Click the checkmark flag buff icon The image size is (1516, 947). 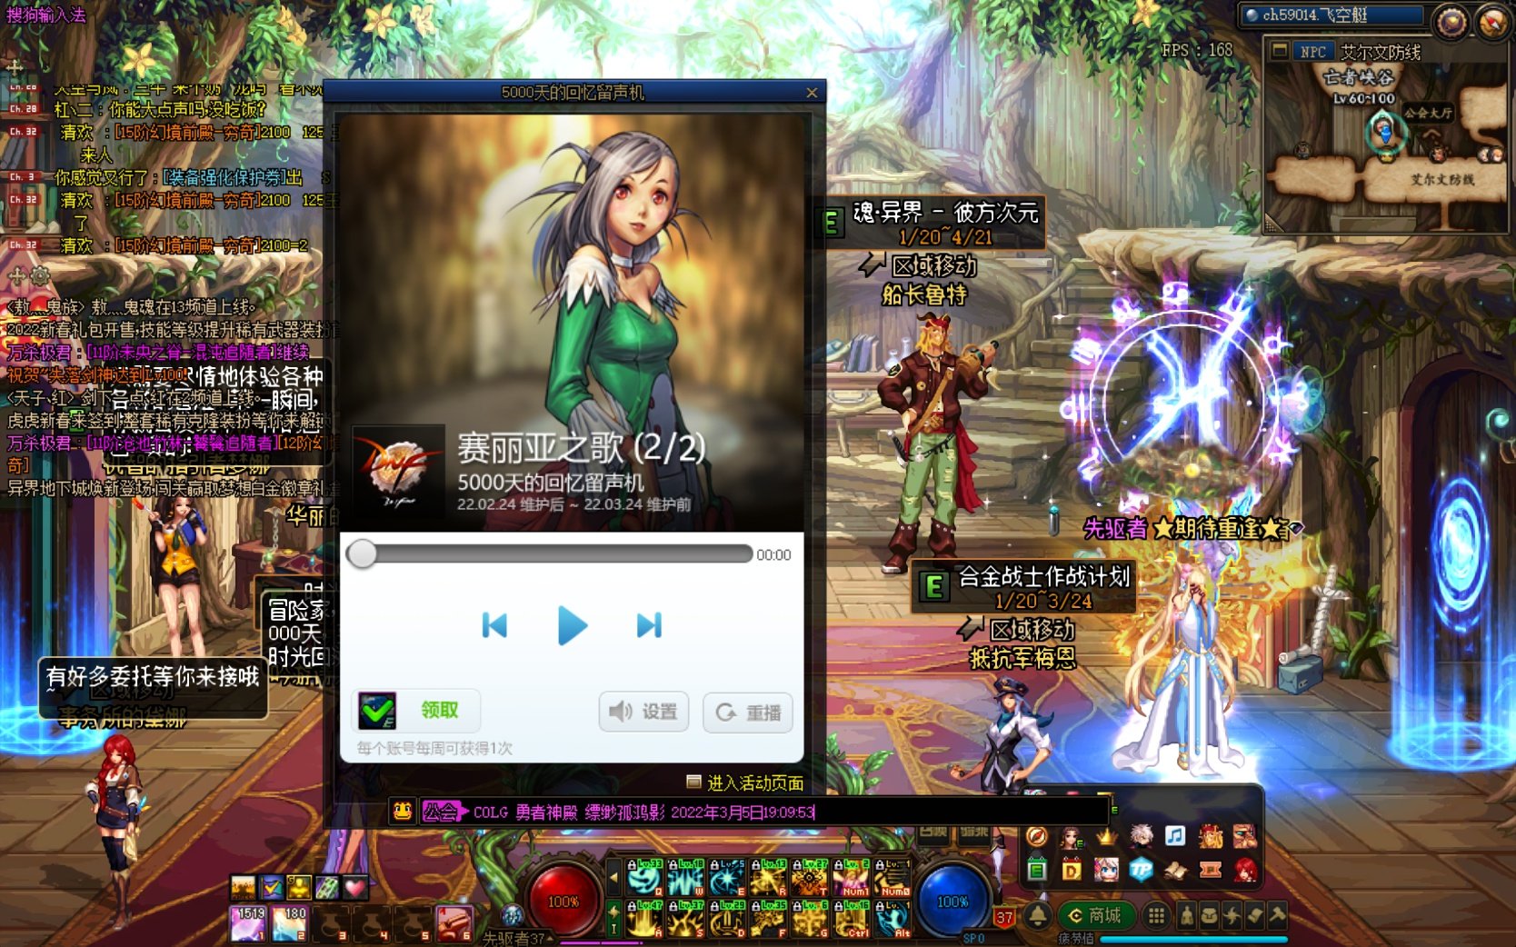(272, 886)
